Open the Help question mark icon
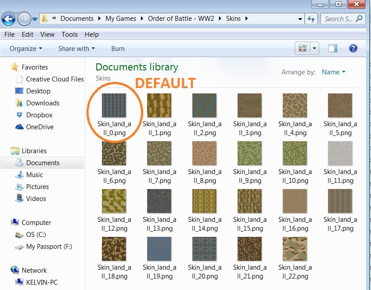371x290 pixels. pyautogui.click(x=353, y=48)
